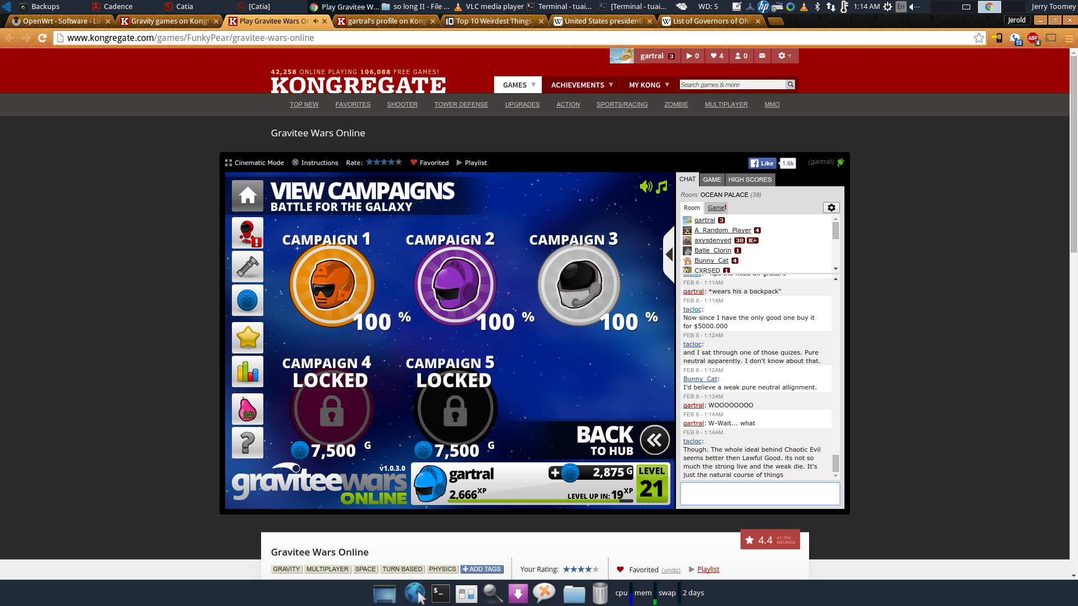The width and height of the screenshot is (1078, 606).
Task: Click Bluetooth icon in system tray
Action: tap(817, 7)
